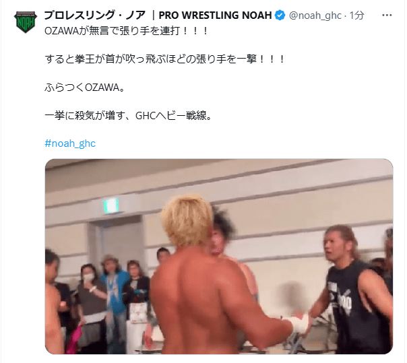Click the dark-haired wrestler's face in video
The image size is (407, 363).
click(218, 243)
